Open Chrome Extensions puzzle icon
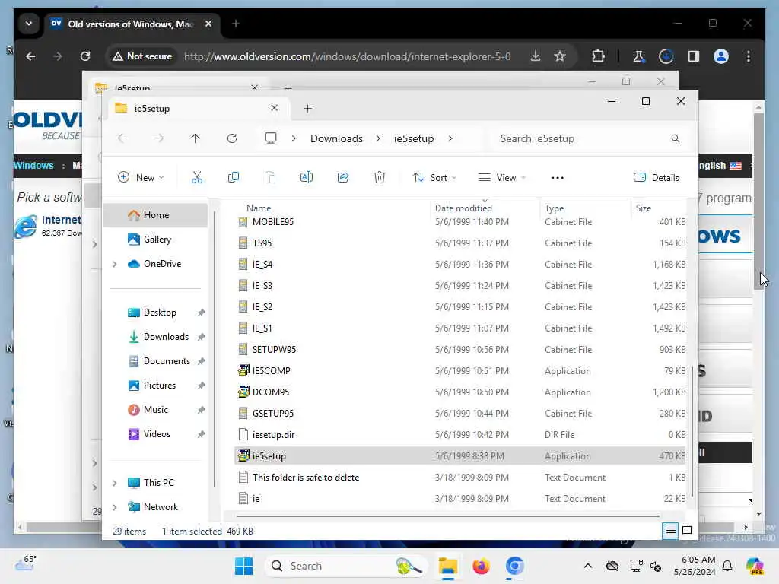The image size is (779, 584). click(x=598, y=56)
